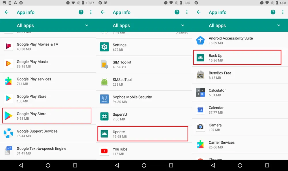The height and width of the screenshot is (171, 288).
Task: Tap the Calculator app icon
Action: (200, 92)
